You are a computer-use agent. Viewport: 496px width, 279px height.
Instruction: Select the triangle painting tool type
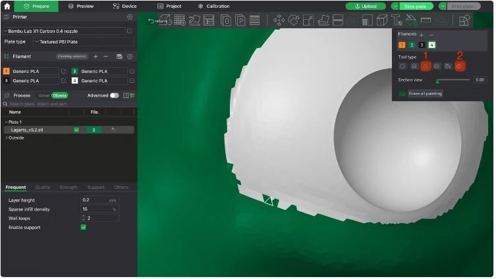pyautogui.click(x=425, y=66)
